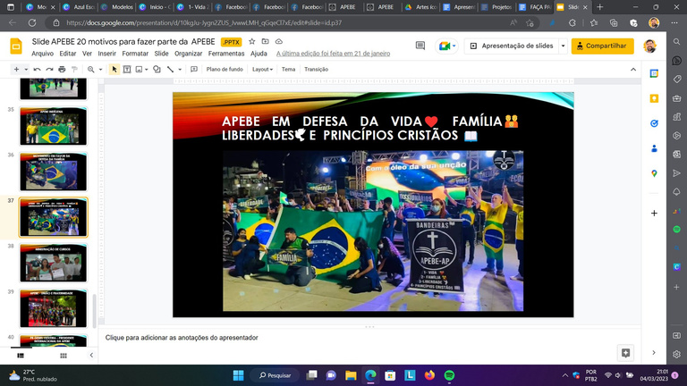Click the add comment icon
Viewport: 687px width, 386px height.
(x=194, y=69)
